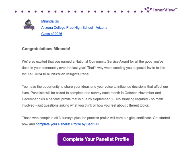Follow the Class of 2026 link

click(52, 34)
